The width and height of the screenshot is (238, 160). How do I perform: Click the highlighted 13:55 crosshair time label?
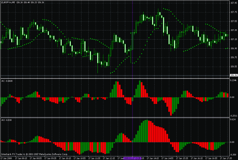point(133,158)
